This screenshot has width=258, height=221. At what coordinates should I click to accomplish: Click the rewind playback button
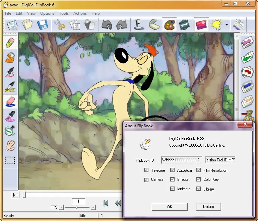click(x=118, y=203)
